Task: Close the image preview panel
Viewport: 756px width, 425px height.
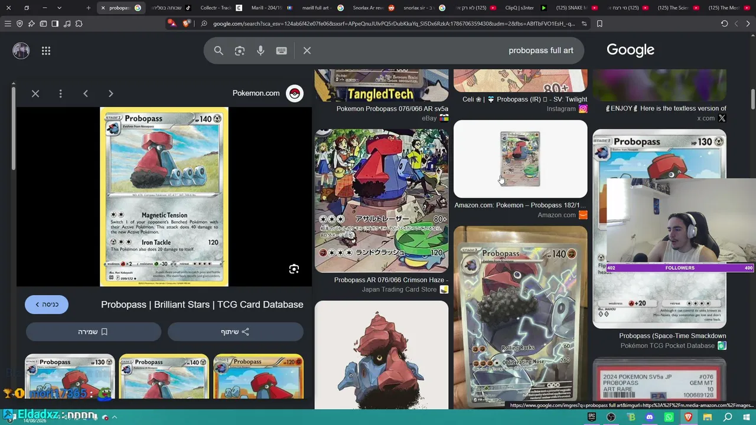Action: click(35, 93)
